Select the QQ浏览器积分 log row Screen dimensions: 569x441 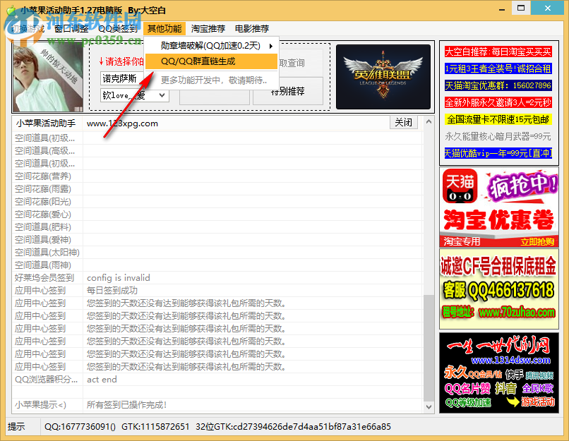(217, 380)
